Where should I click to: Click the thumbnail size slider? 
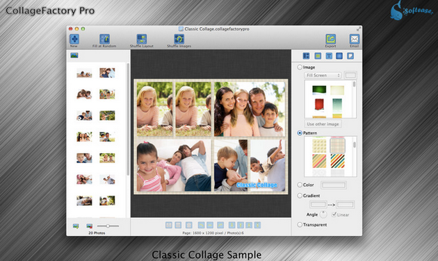coord(108,226)
